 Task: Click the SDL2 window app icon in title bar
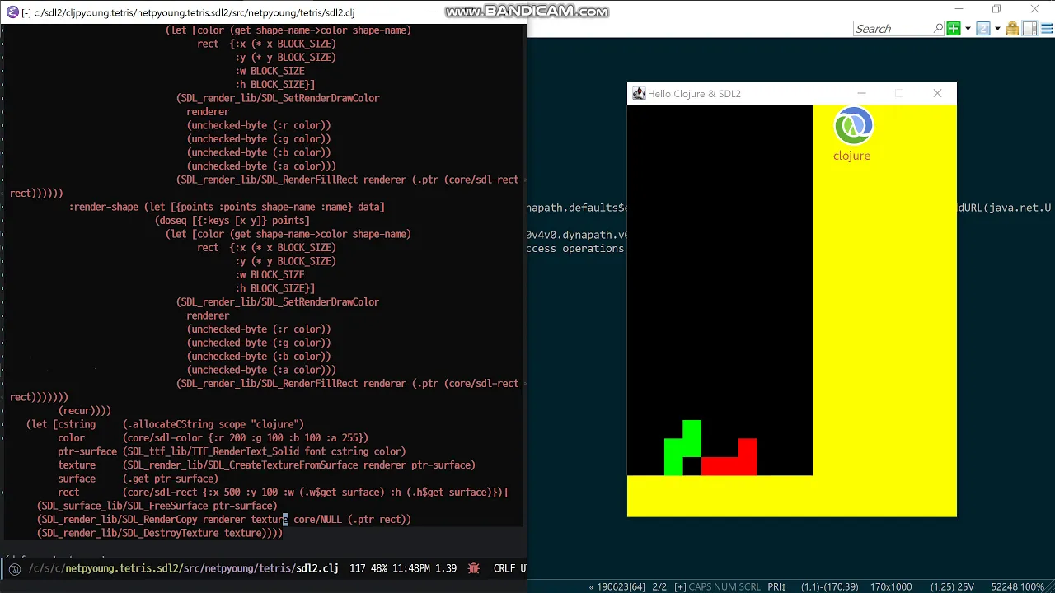[638, 94]
